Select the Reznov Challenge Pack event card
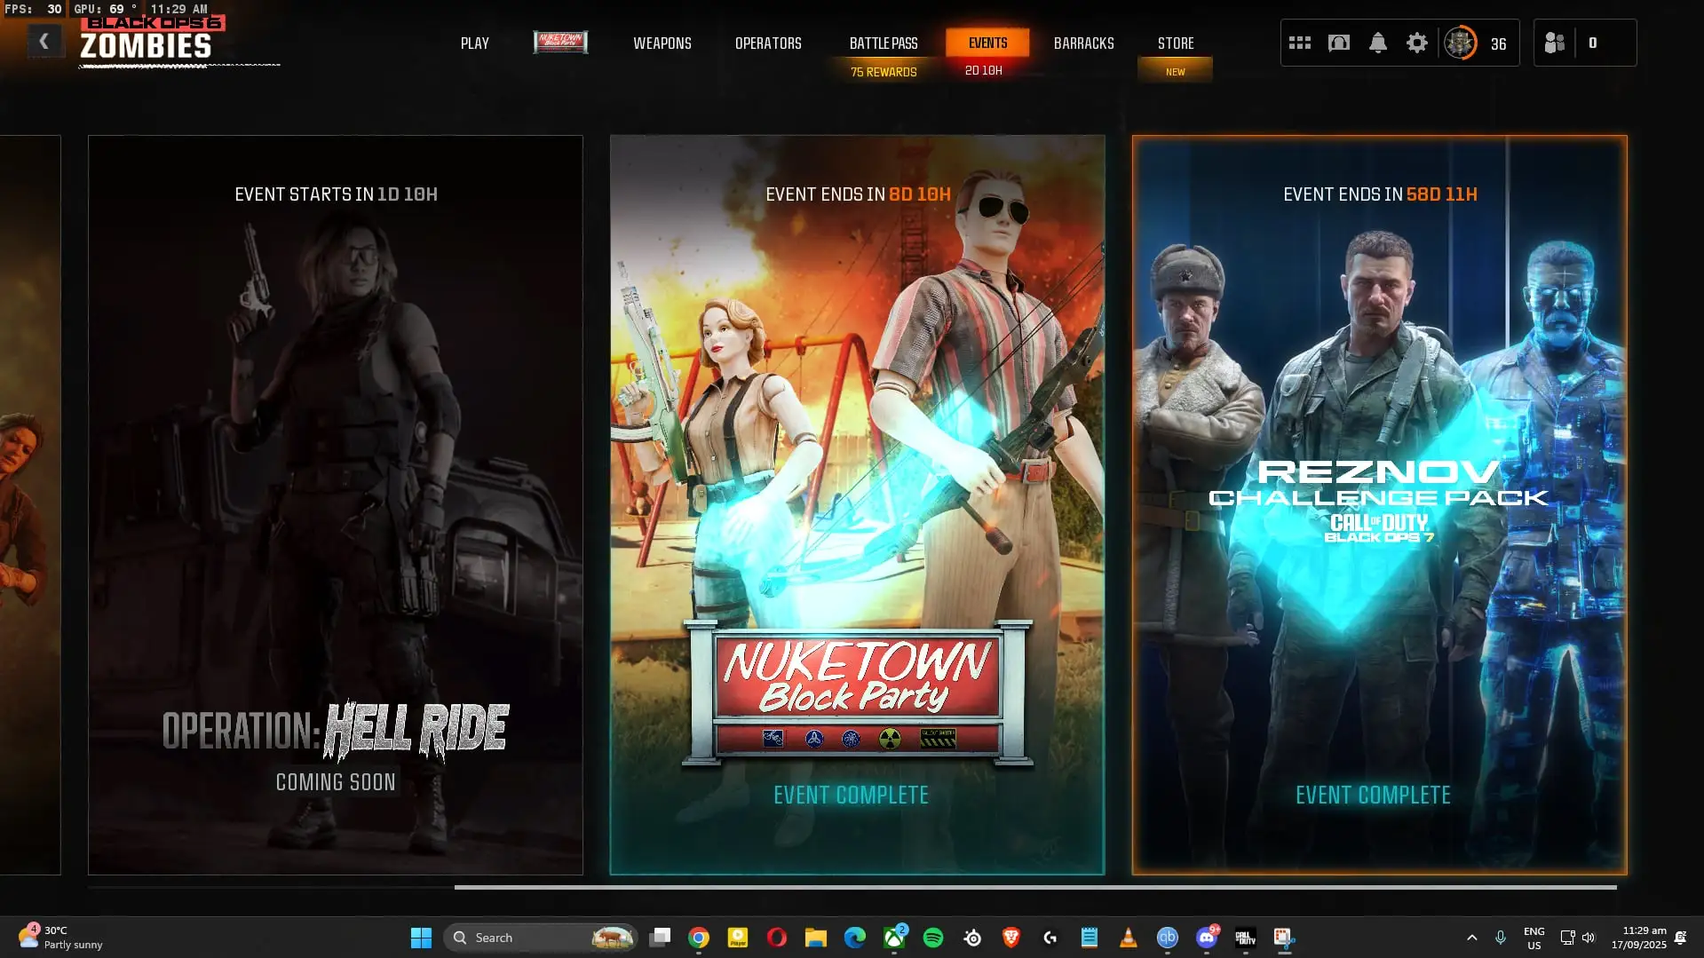 [x=1379, y=504]
